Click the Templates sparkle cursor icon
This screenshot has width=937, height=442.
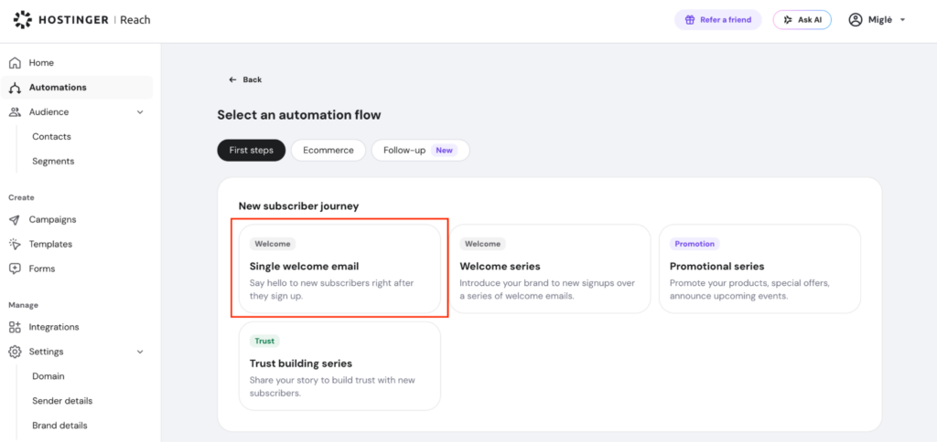tap(15, 244)
